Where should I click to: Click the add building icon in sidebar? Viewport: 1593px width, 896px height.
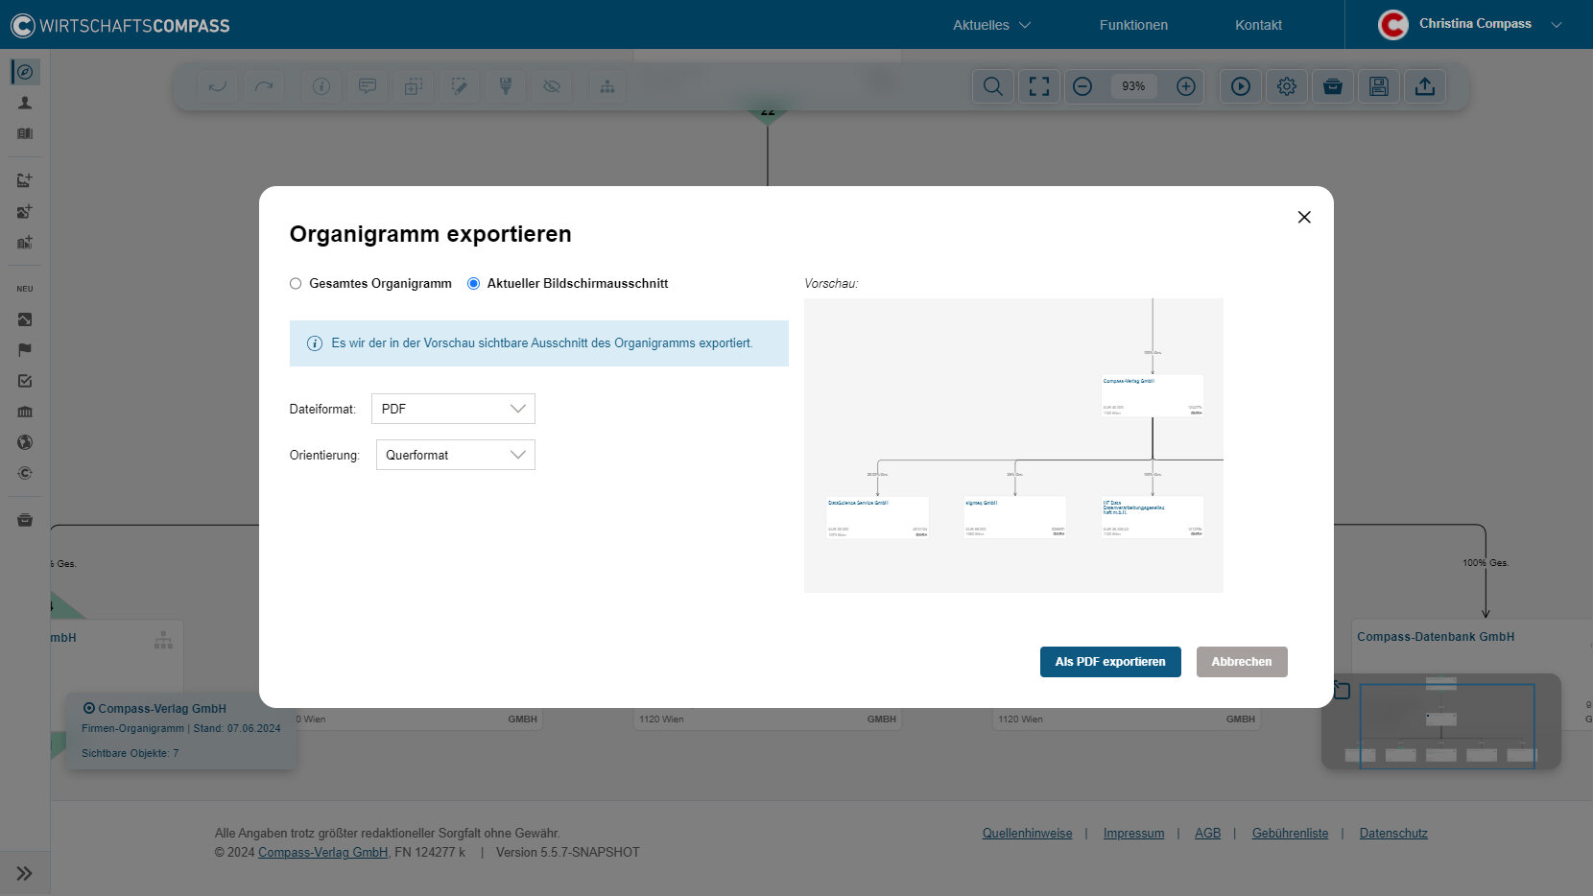(25, 242)
